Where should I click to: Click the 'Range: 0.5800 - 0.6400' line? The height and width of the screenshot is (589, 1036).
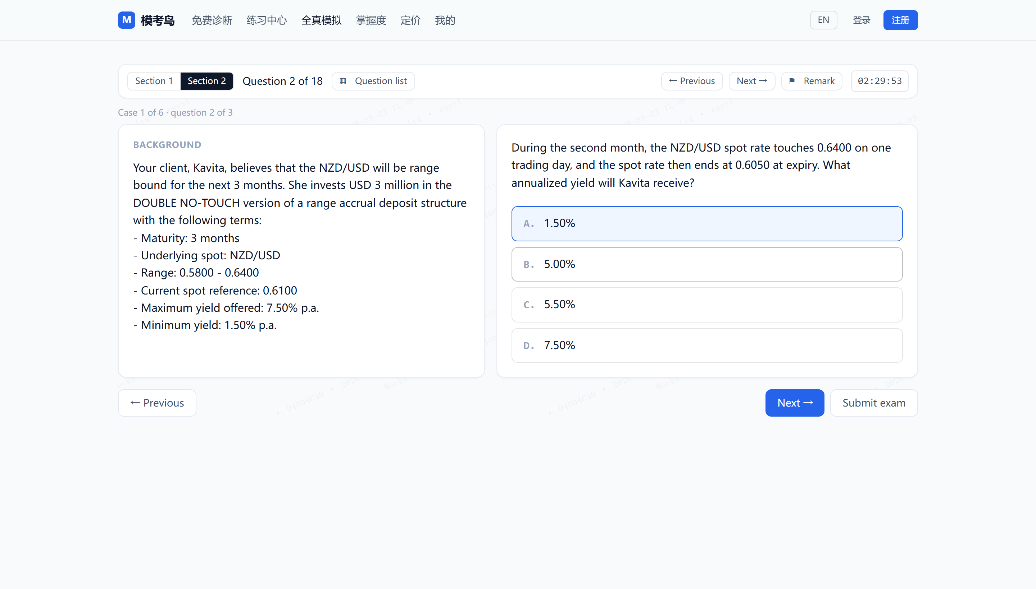click(x=196, y=273)
